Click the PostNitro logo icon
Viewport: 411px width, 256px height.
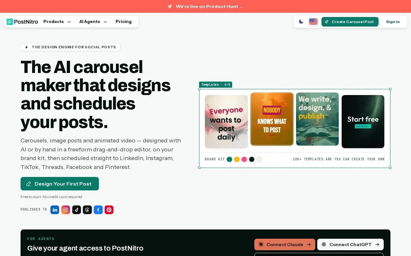[x=10, y=22]
